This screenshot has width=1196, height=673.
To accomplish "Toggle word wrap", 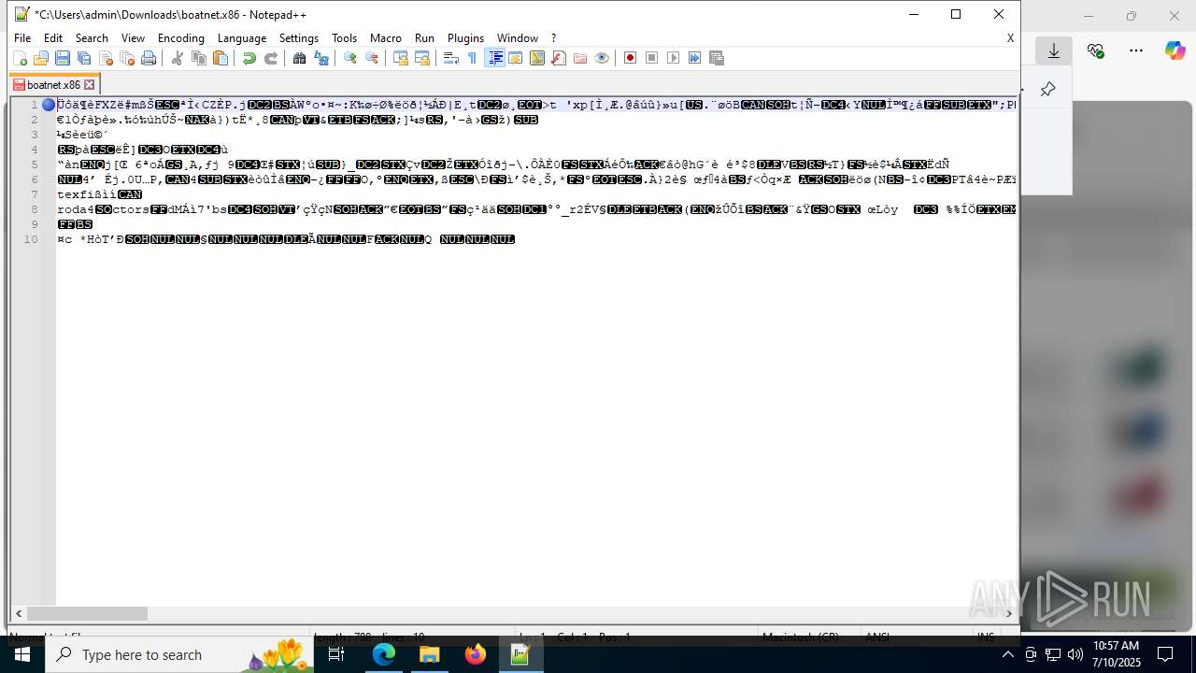I will click(x=450, y=58).
